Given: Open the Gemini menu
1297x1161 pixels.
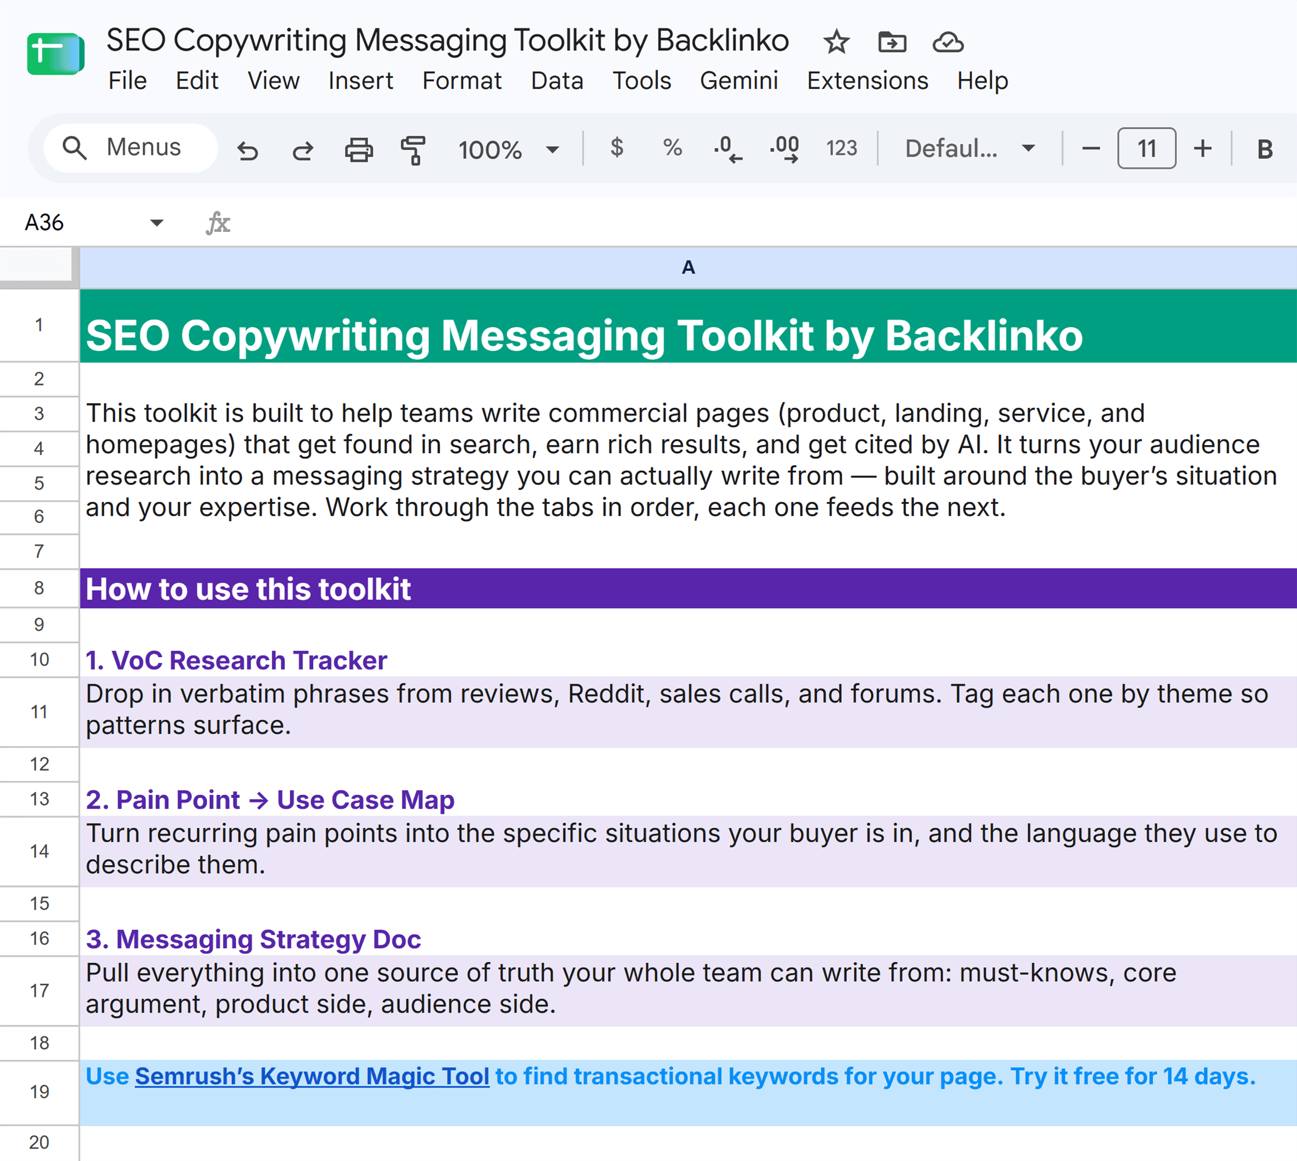Looking at the screenshot, I should (739, 81).
